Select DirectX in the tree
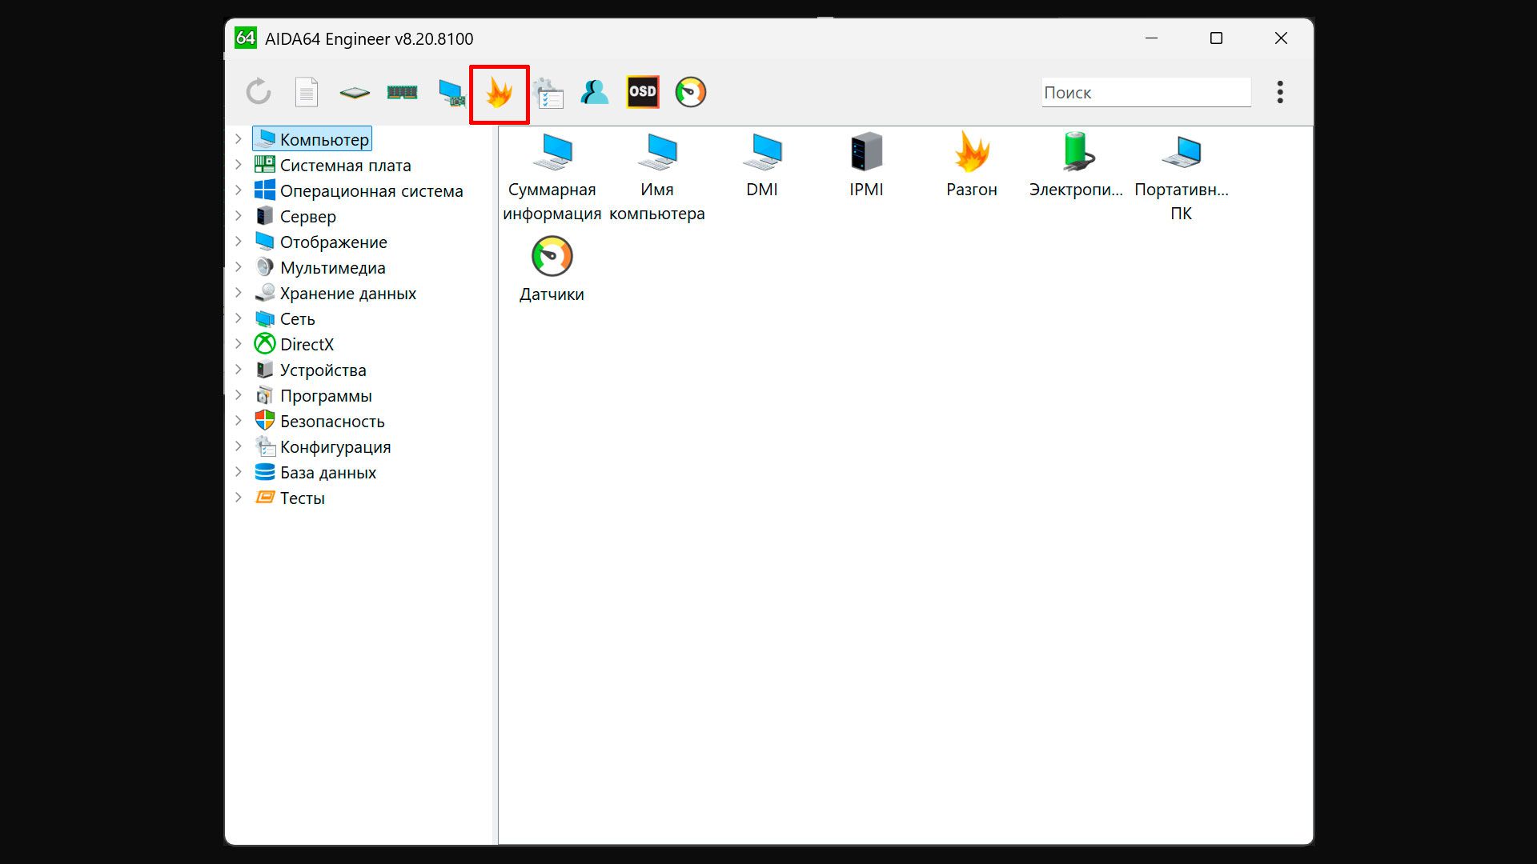Screen dimensions: 1537x864 point(294,345)
